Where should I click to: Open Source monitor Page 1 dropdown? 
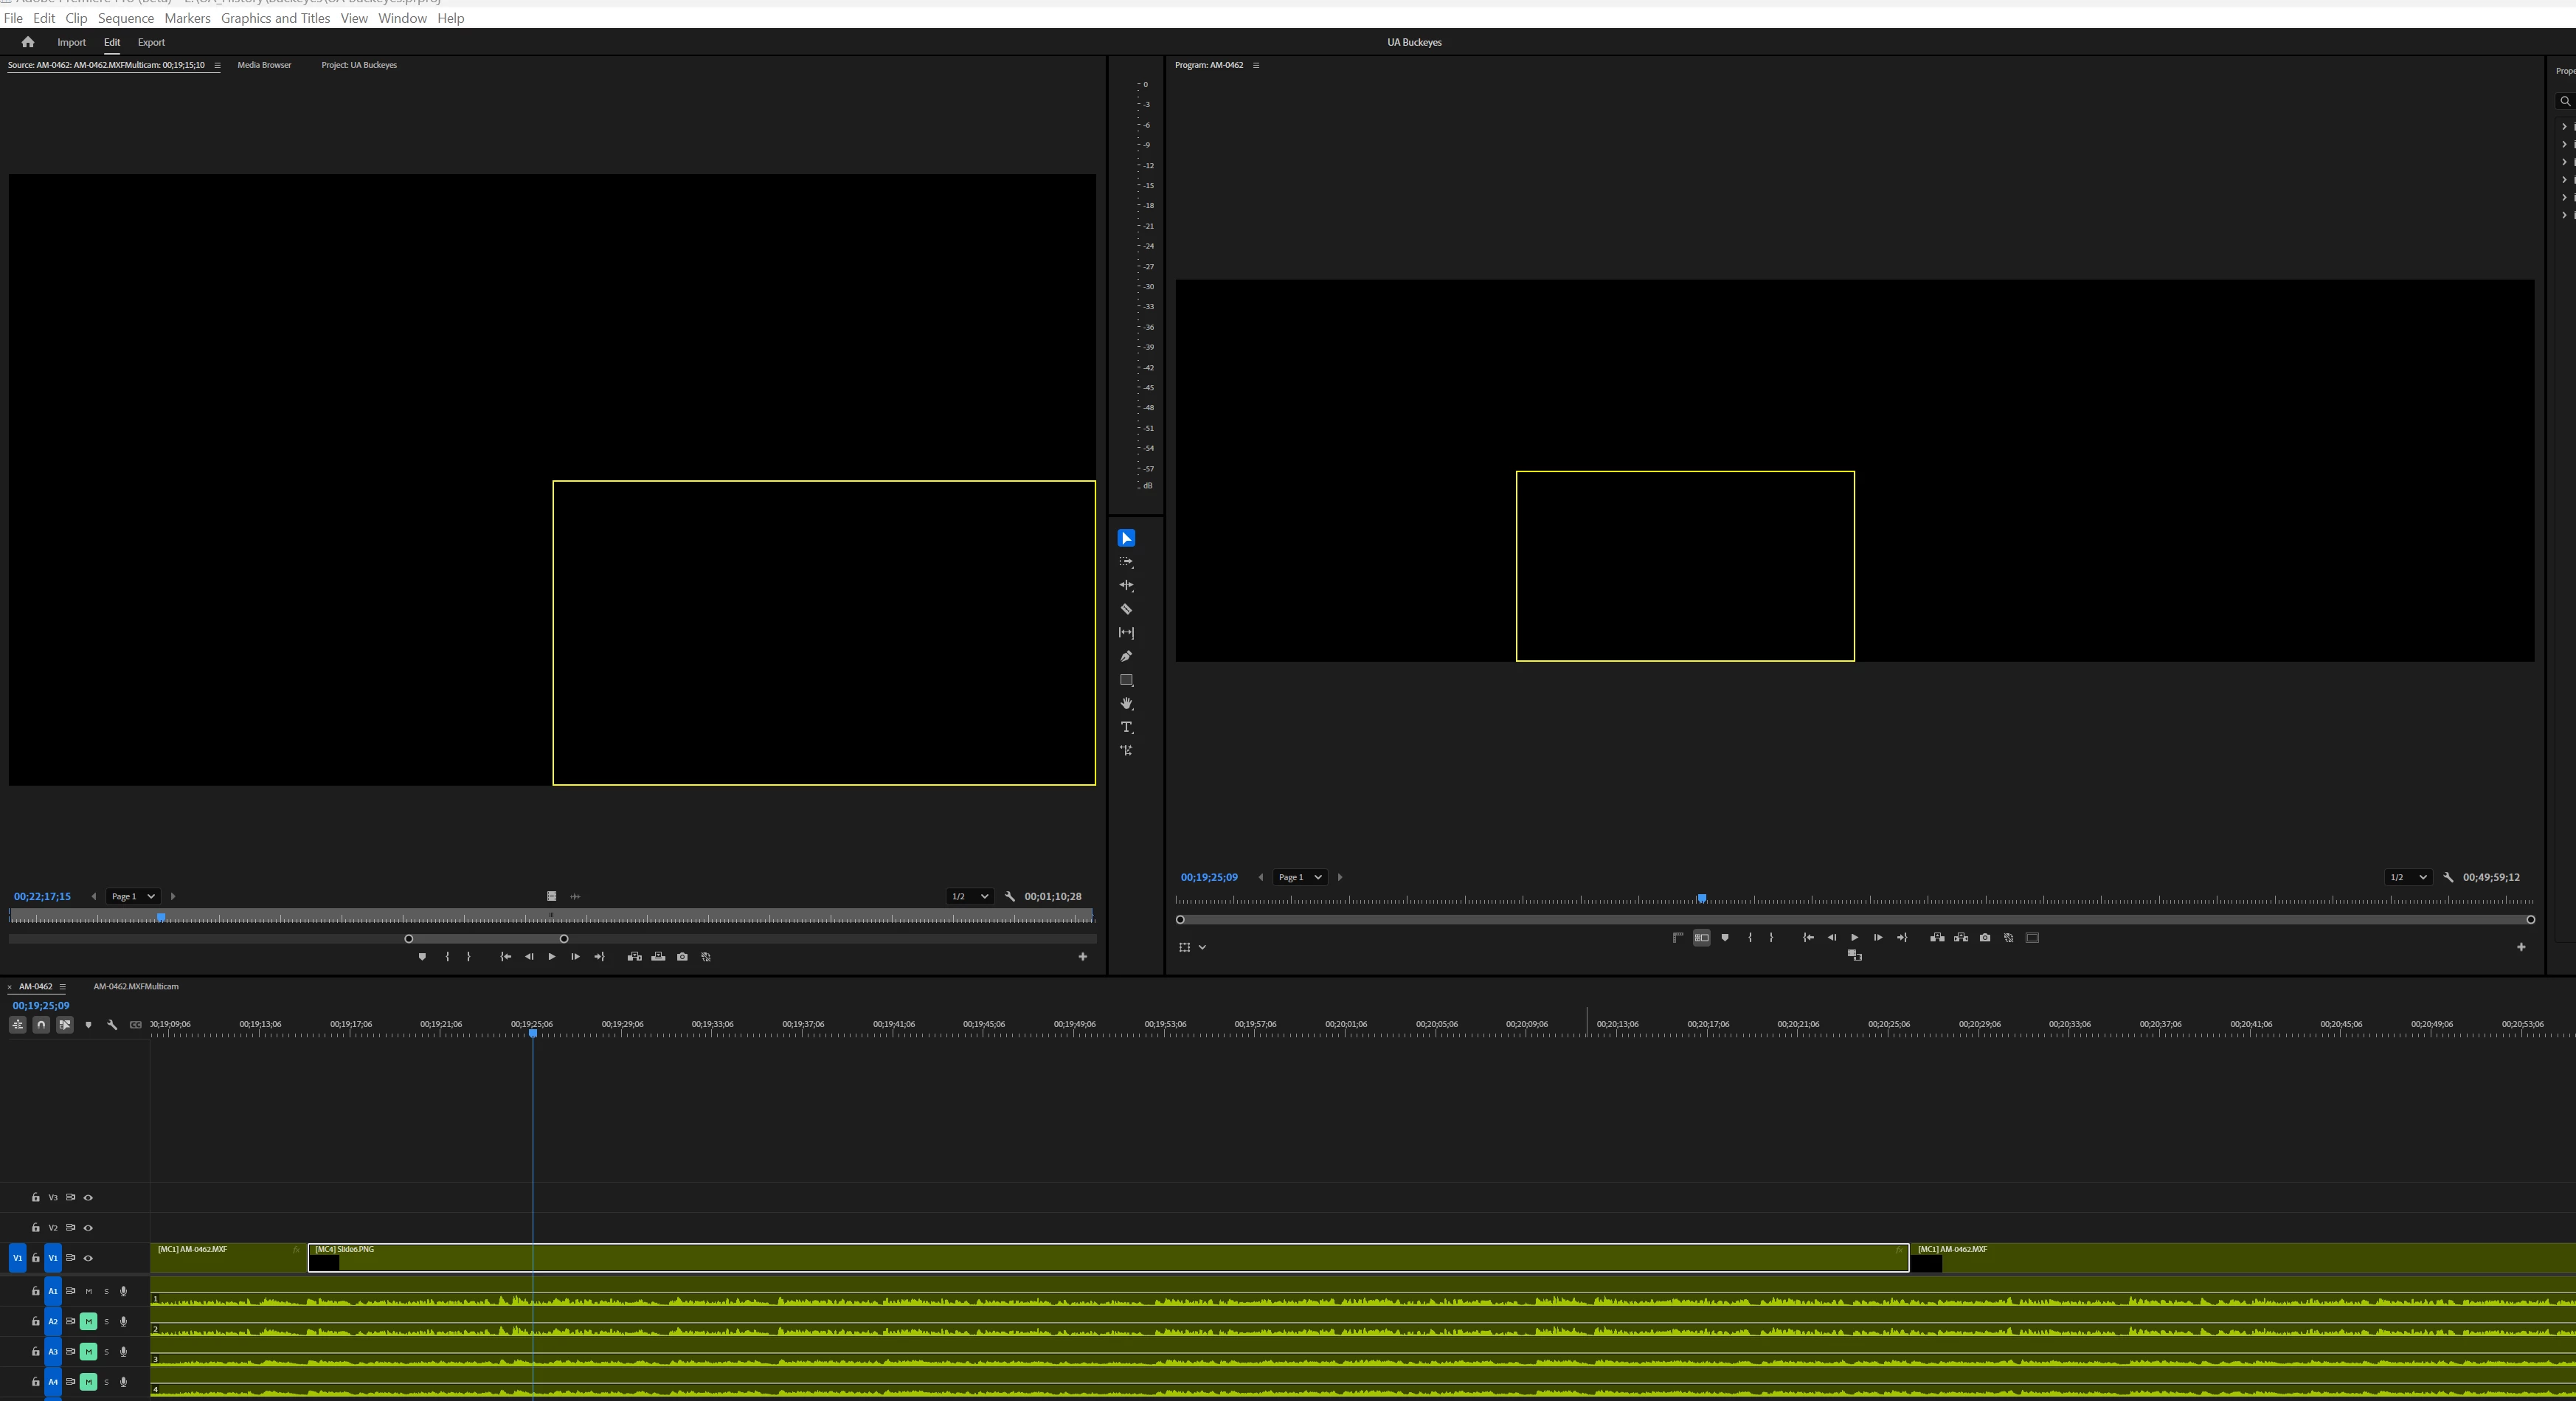(132, 897)
